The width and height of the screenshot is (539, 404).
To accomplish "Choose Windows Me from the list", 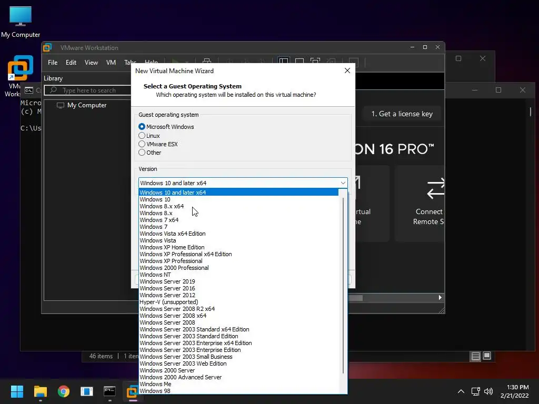I will point(238,384).
